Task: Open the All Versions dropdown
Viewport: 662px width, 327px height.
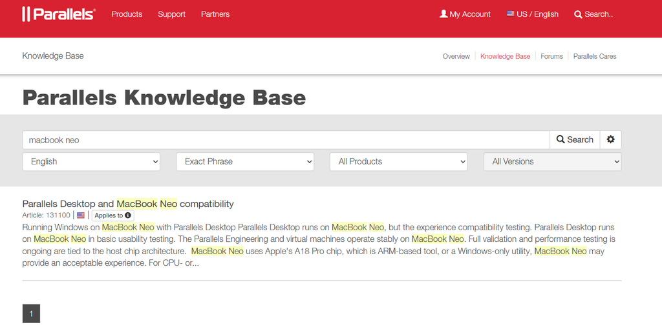Action: (552, 161)
